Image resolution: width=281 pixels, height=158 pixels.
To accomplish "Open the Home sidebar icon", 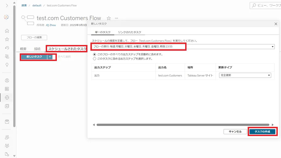I will click(7, 31).
